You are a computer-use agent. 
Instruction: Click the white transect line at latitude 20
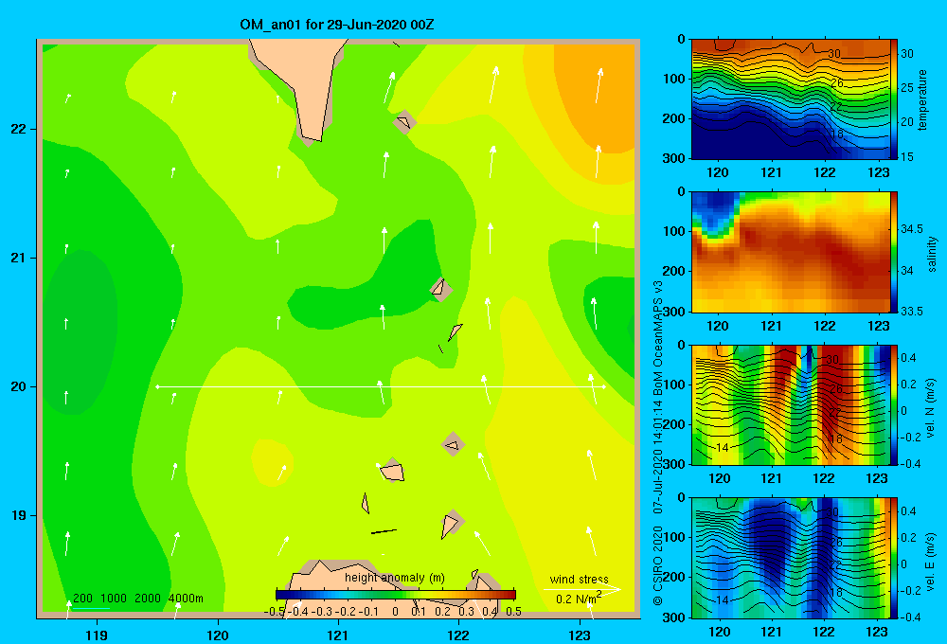381,386
